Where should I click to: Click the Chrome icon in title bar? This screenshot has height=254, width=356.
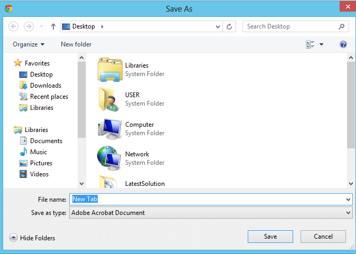click(8, 8)
